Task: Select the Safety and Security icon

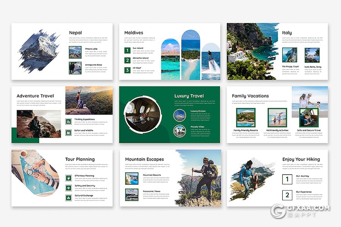Action: pyautogui.click(x=68, y=188)
